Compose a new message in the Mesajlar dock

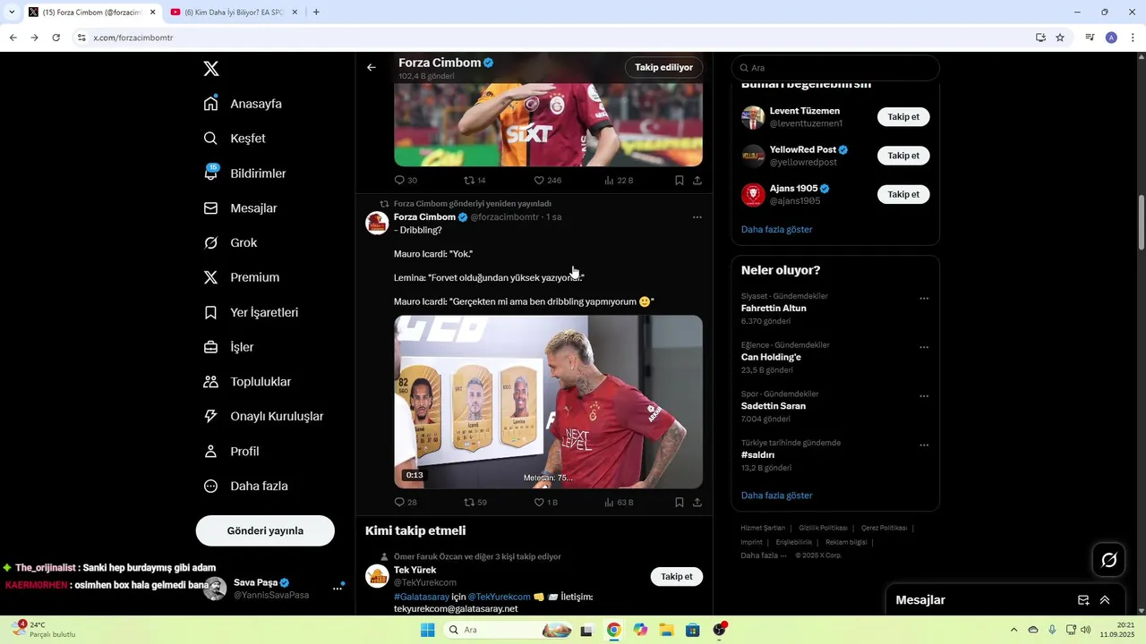pyautogui.click(x=1083, y=600)
